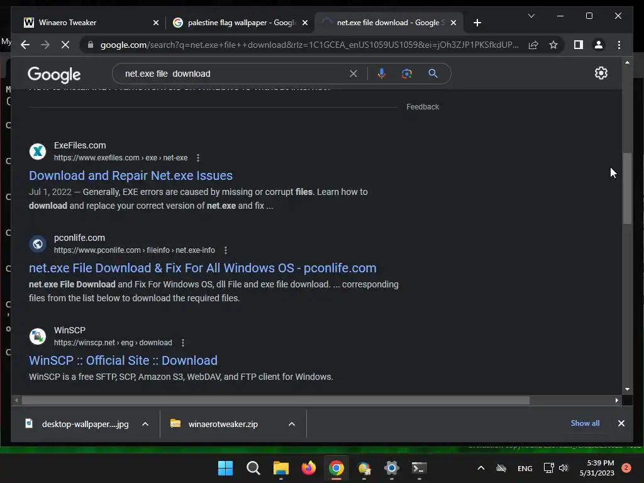Show all downloads
Screen dimensions: 644x483
pos(585,423)
